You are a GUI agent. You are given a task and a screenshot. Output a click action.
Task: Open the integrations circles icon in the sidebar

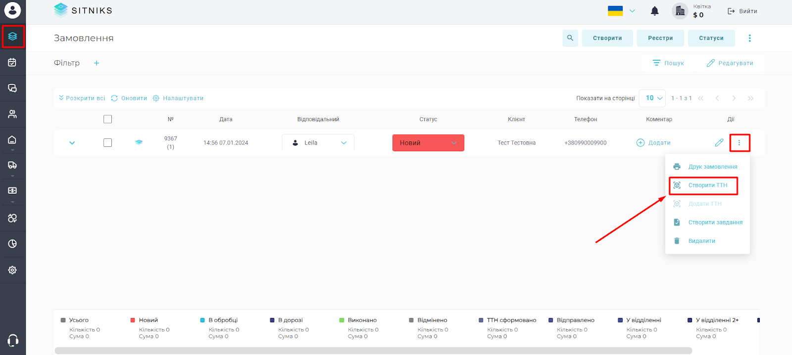tap(12, 218)
